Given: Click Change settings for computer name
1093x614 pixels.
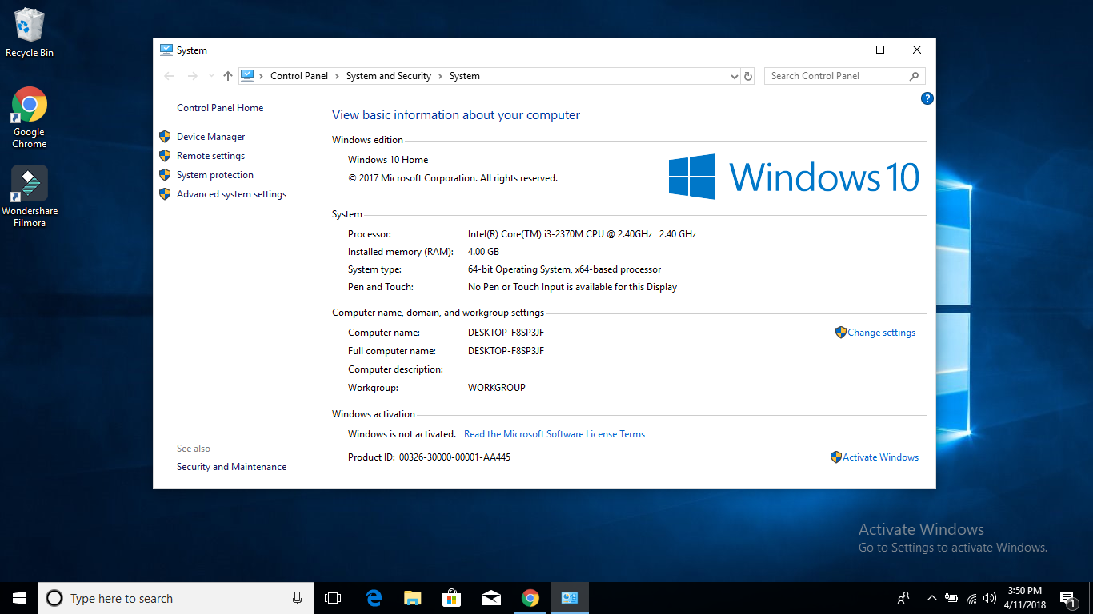Looking at the screenshot, I should (881, 333).
